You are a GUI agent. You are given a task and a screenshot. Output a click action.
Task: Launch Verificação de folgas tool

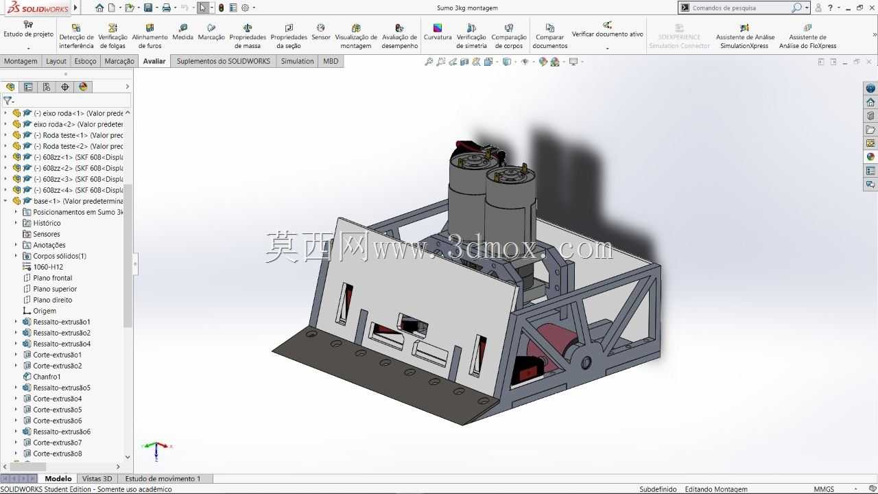coord(112,36)
